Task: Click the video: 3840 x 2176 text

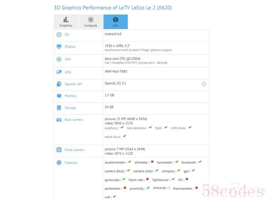Action: click(119, 123)
